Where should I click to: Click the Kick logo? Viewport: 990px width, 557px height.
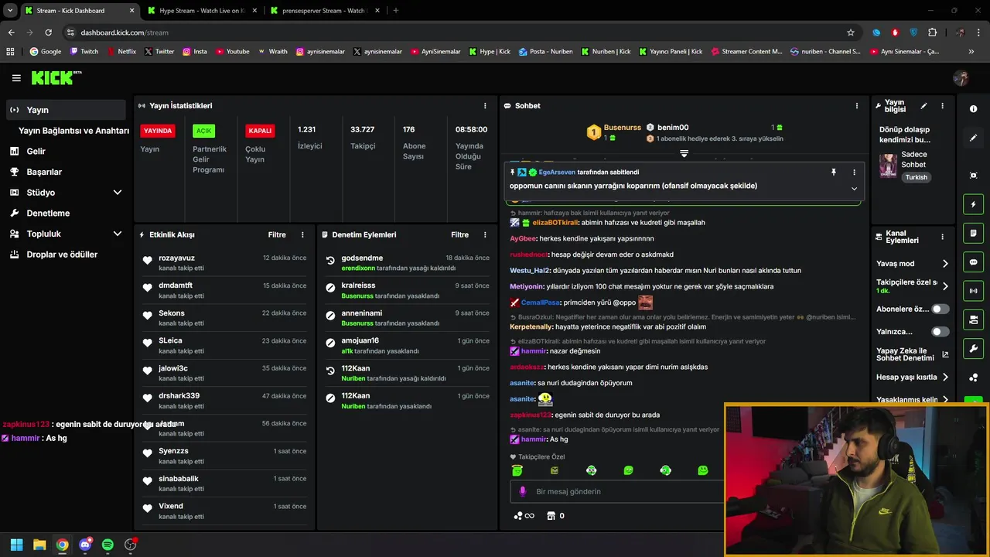coord(56,77)
